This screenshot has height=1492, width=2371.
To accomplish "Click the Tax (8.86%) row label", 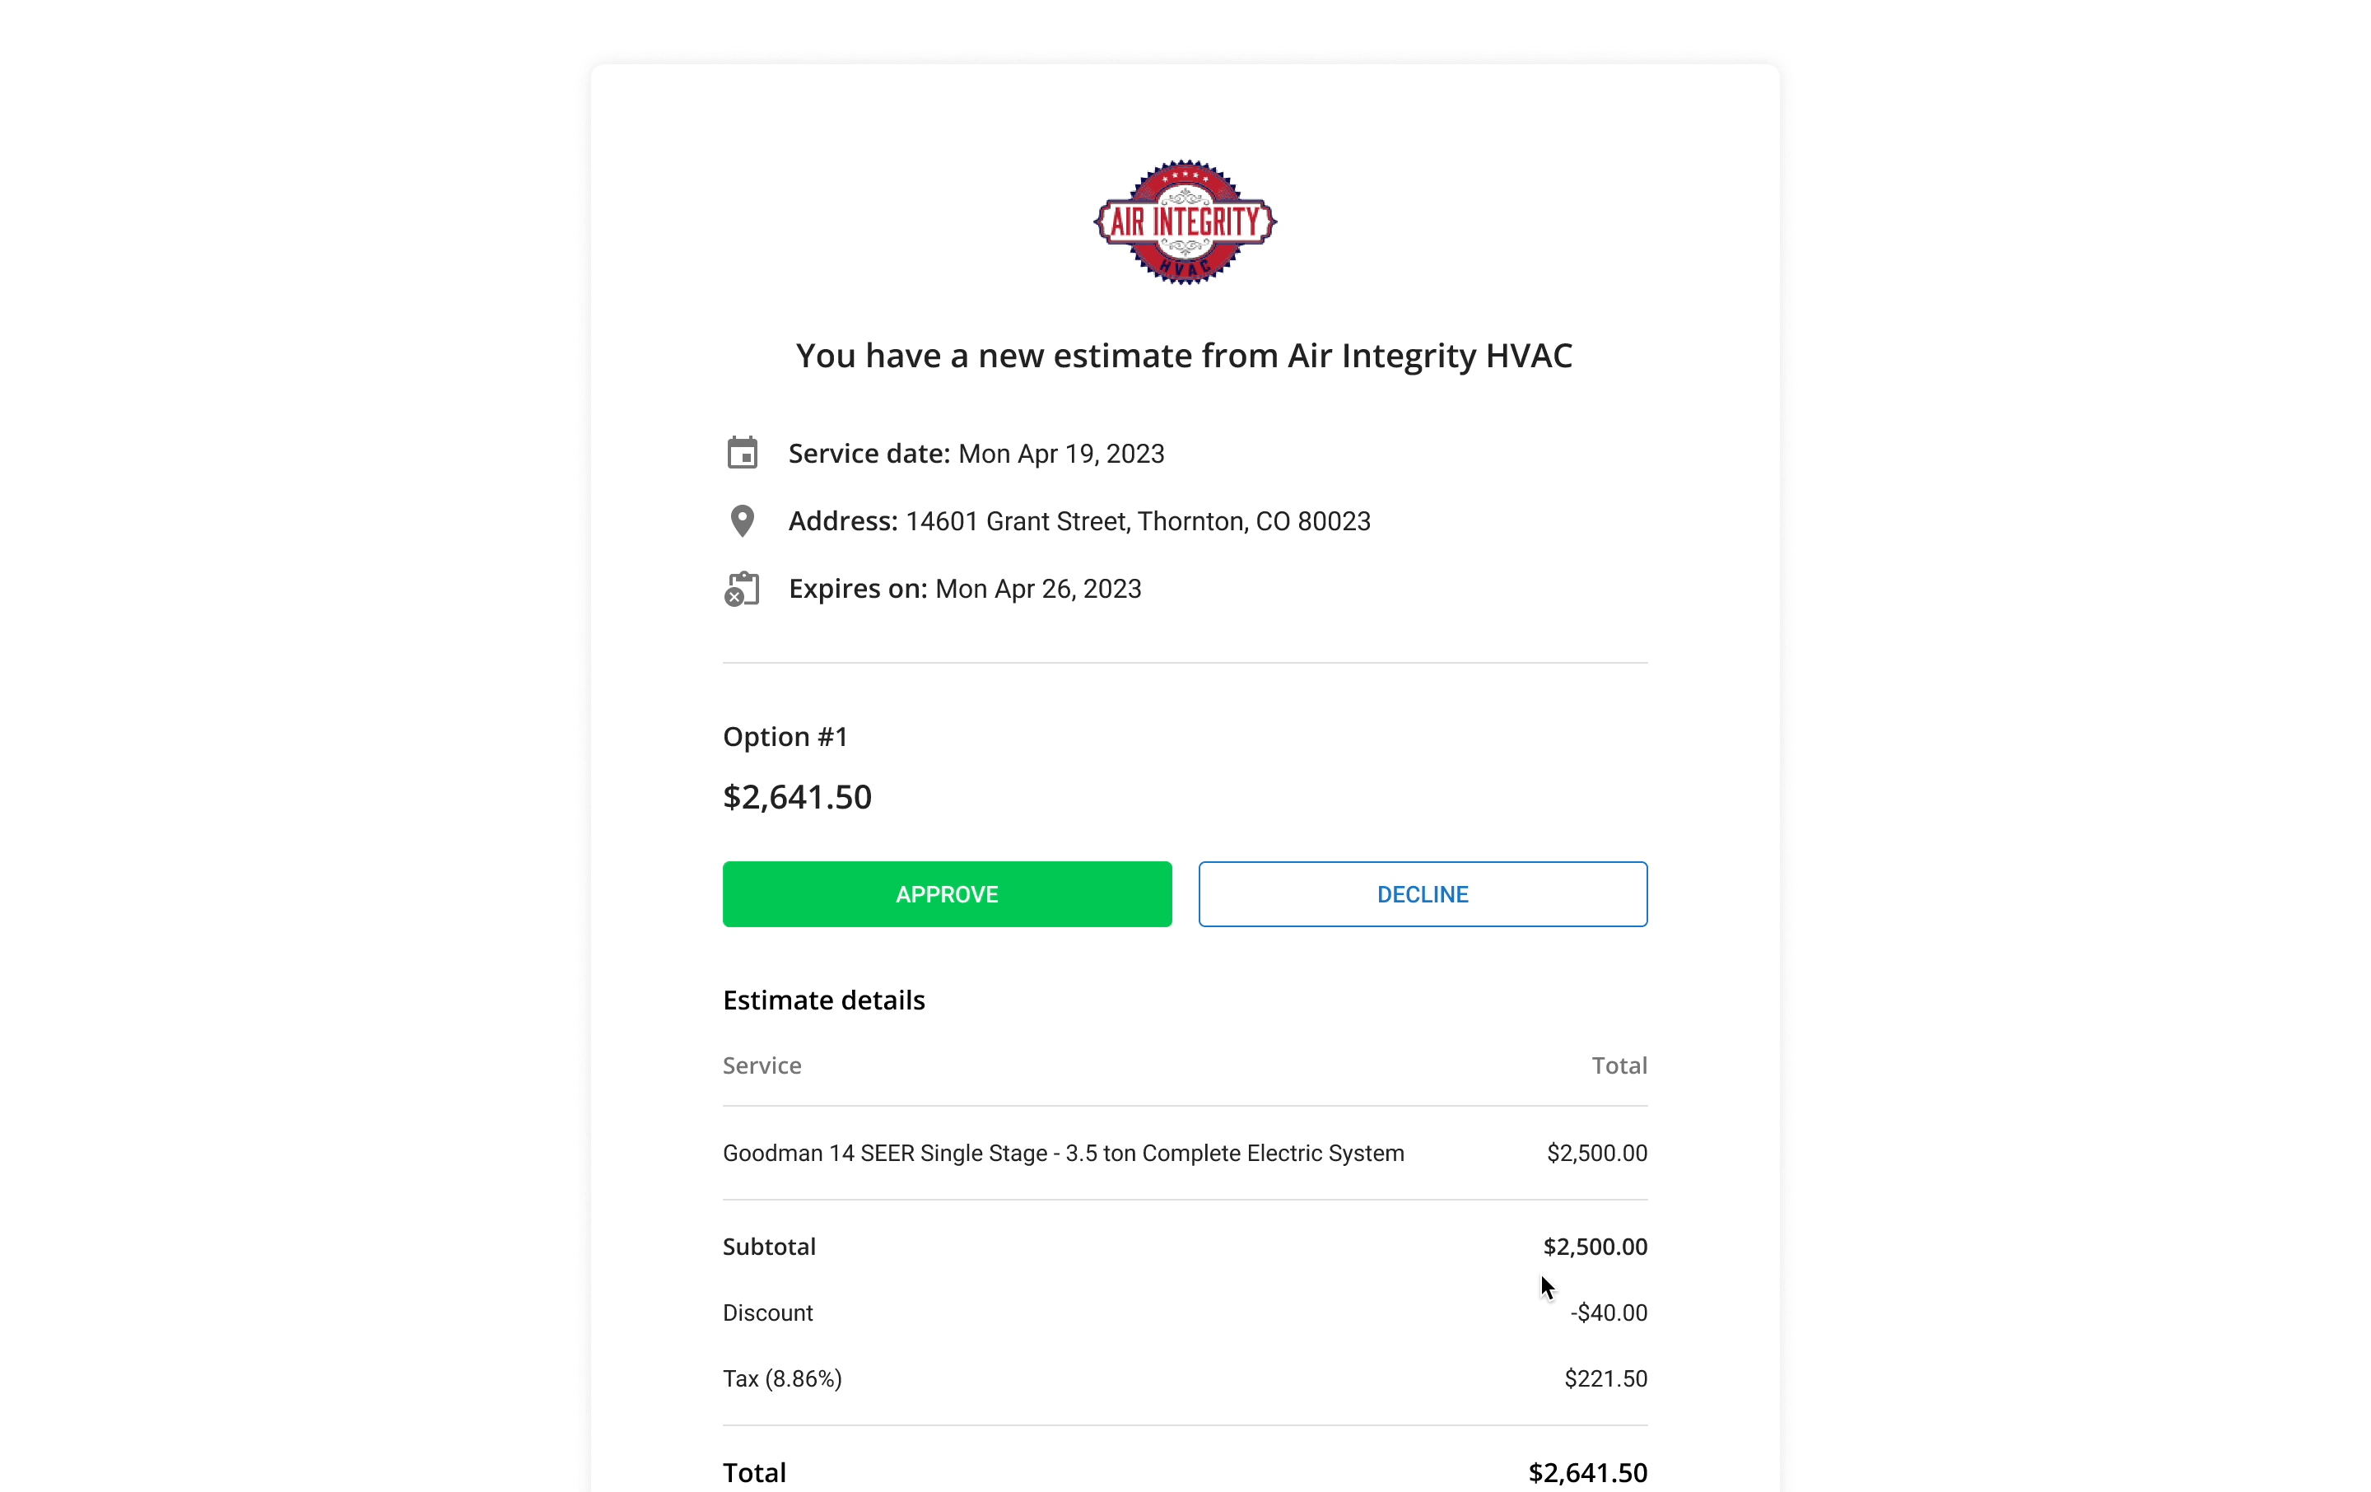I will 782,1378.
